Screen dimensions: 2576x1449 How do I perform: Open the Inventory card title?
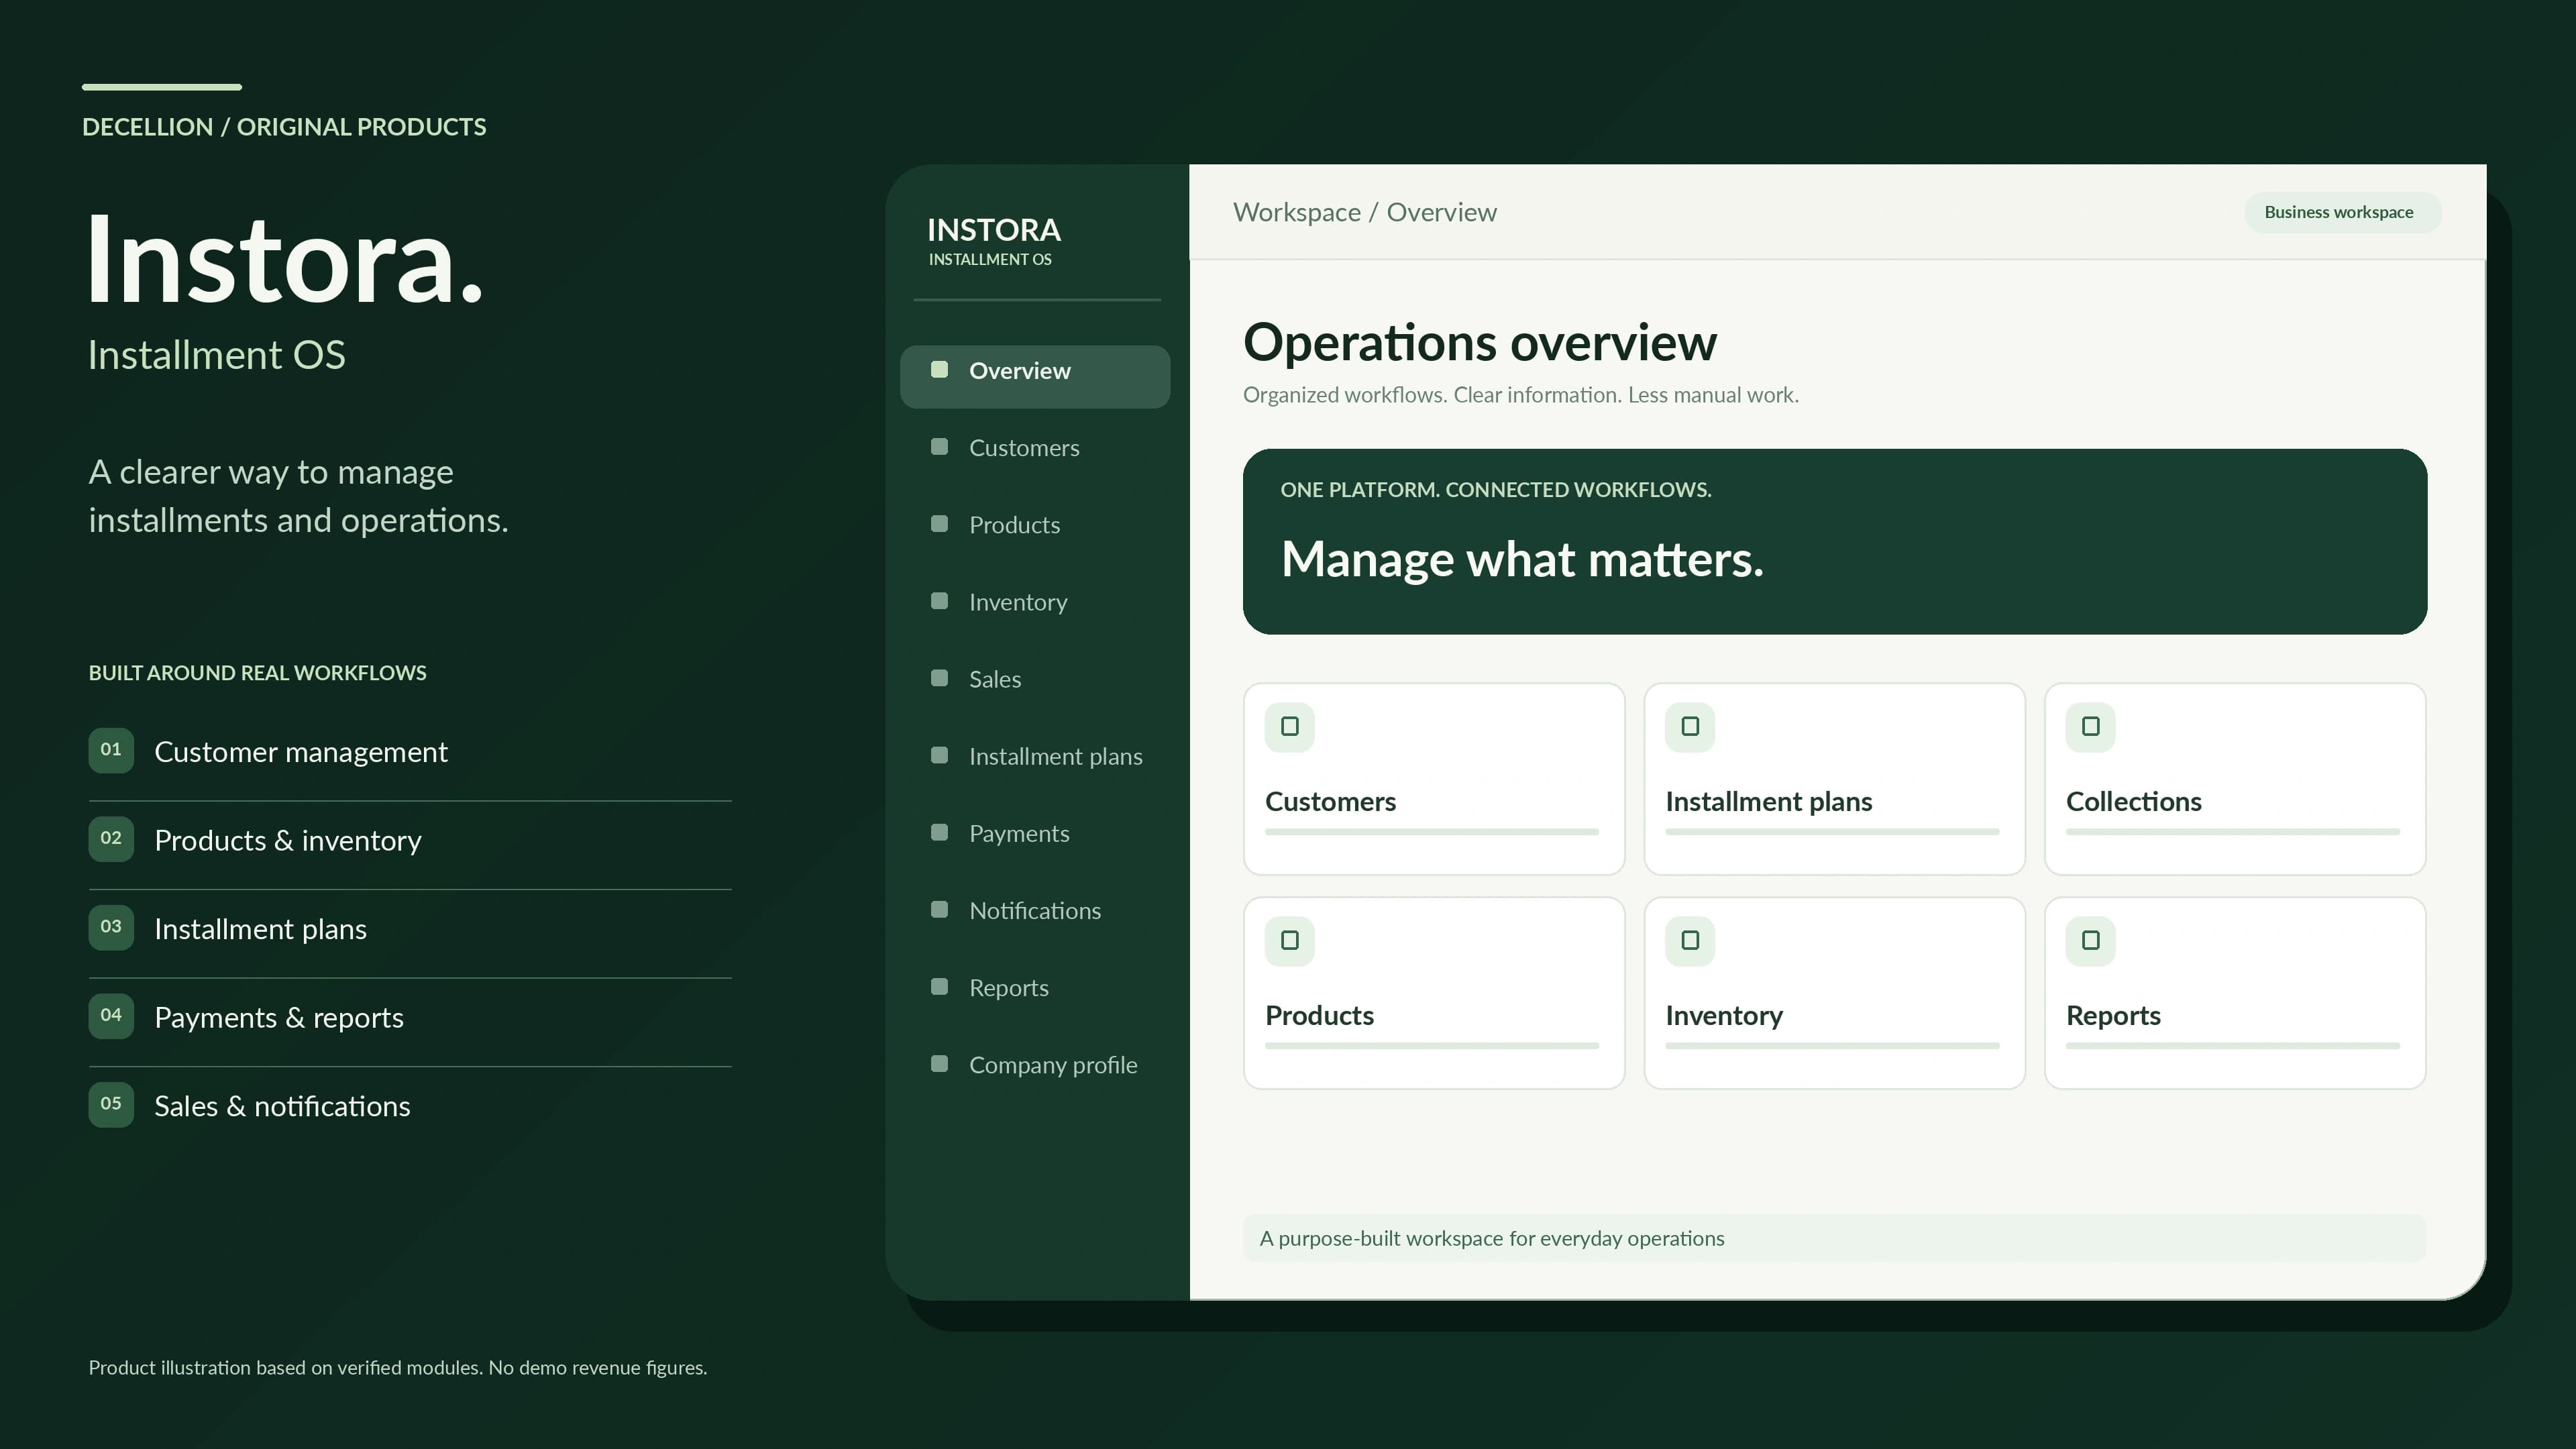click(1724, 1016)
